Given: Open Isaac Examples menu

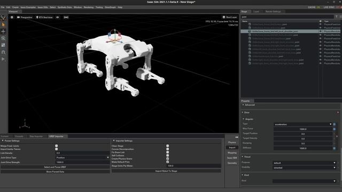Looking at the screenshot, I should (28, 7).
